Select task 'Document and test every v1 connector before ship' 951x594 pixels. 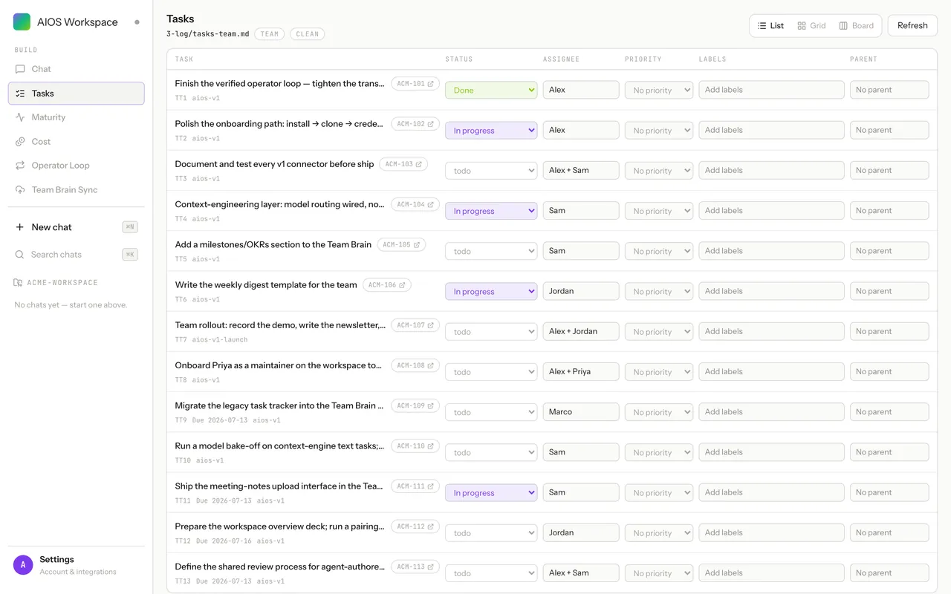pyautogui.click(x=274, y=164)
